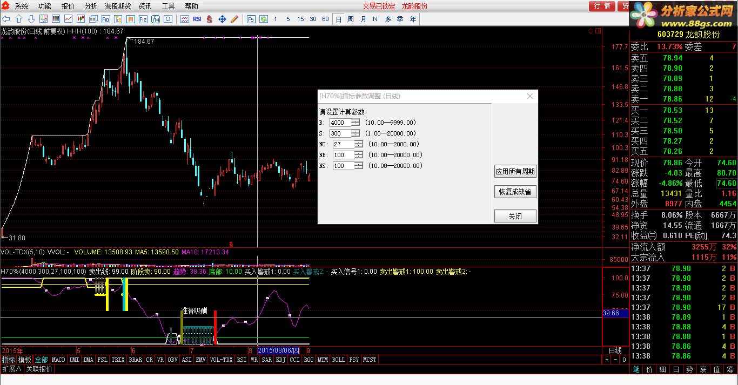
Task: Click the Fiz toolbar icon
Action: 143,19
